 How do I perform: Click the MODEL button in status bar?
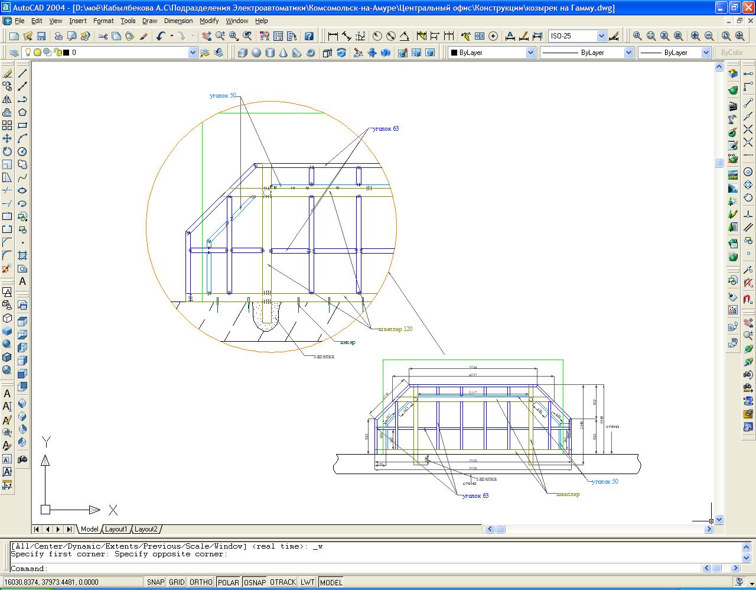click(x=331, y=582)
